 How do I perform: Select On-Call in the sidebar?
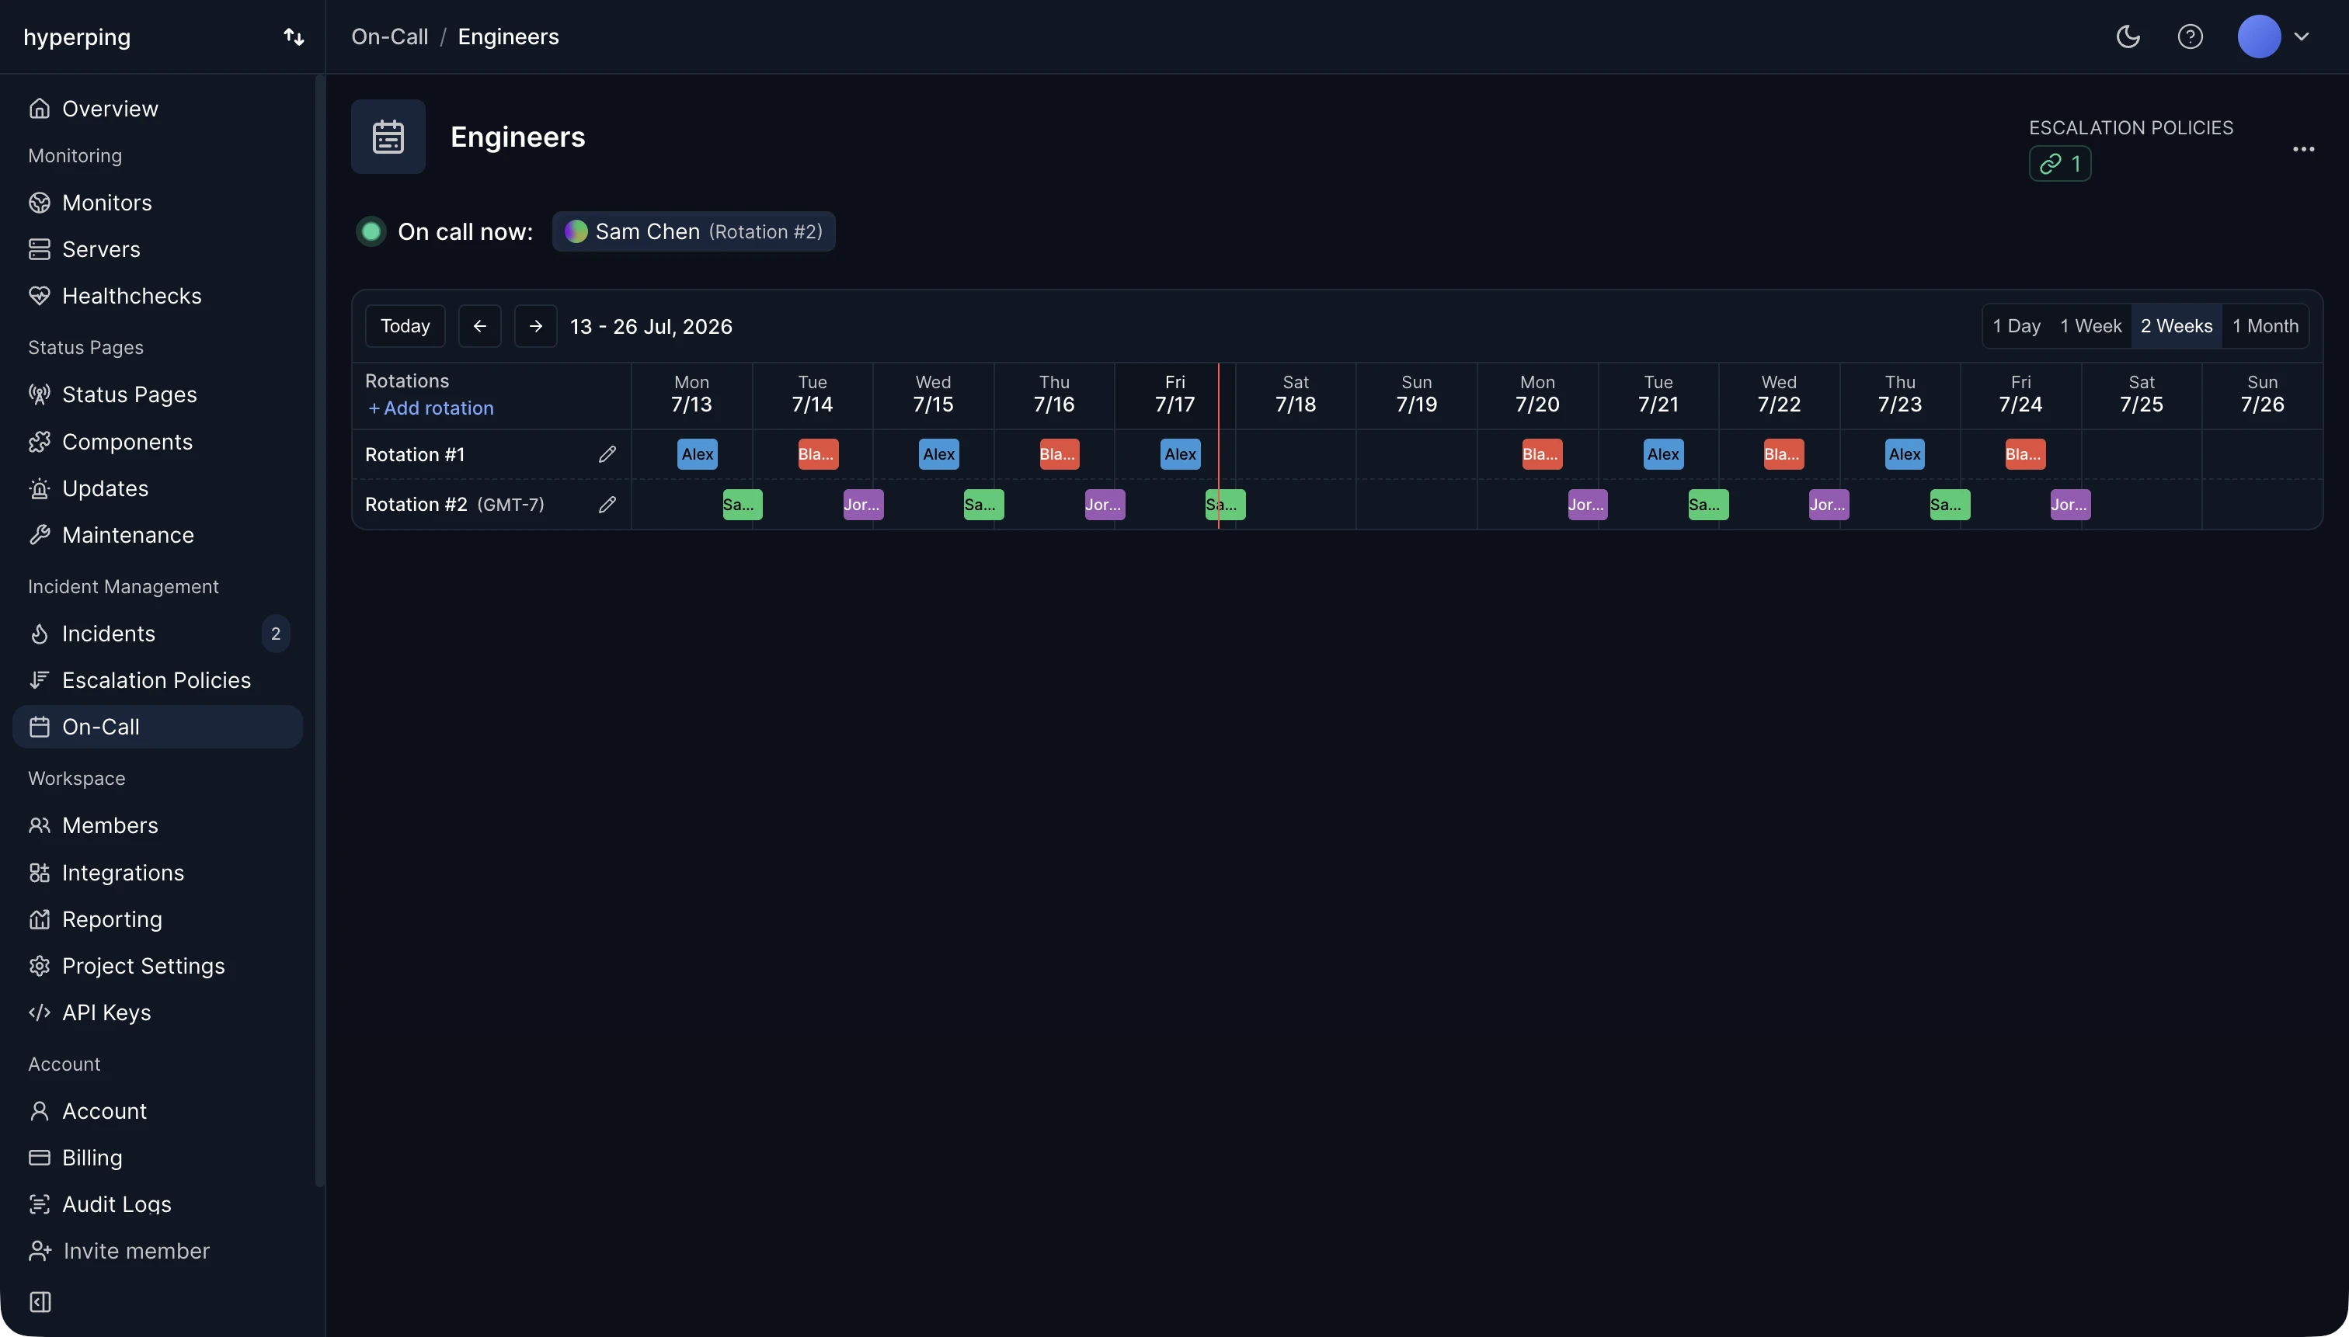[x=158, y=727]
